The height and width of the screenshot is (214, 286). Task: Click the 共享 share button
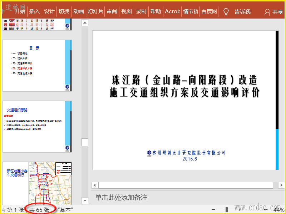coord(274,12)
